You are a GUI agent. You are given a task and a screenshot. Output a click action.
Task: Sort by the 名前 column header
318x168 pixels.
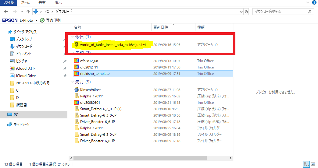pyautogui.click(x=77, y=27)
